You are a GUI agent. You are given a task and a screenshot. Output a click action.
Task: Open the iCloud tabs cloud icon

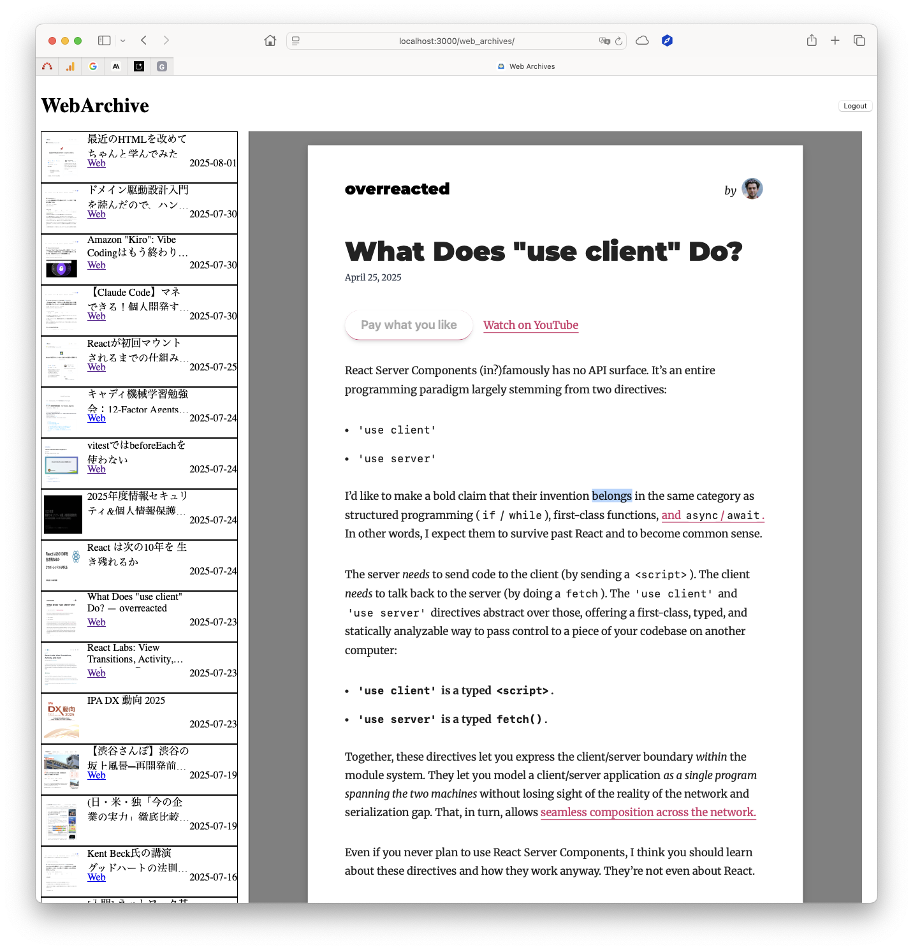click(x=643, y=40)
